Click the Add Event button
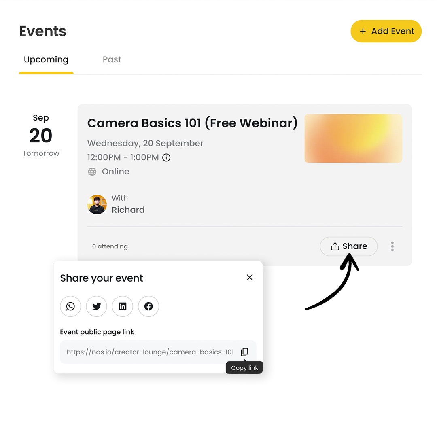 tap(386, 31)
